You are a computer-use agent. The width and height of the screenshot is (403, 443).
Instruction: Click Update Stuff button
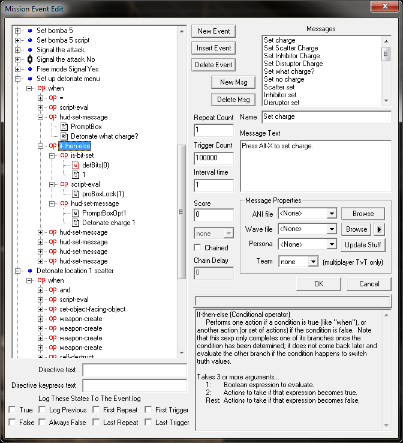(x=363, y=245)
